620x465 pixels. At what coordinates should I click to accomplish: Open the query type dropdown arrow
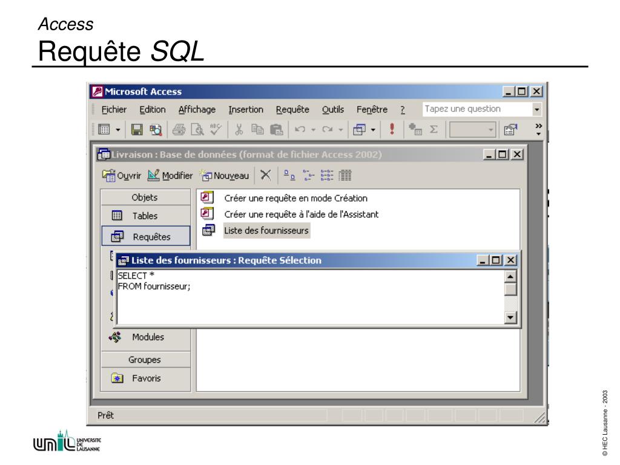pyautogui.click(x=373, y=130)
